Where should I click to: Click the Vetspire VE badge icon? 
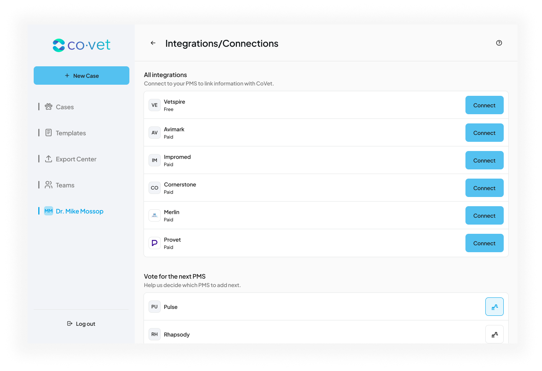click(155, 105)
